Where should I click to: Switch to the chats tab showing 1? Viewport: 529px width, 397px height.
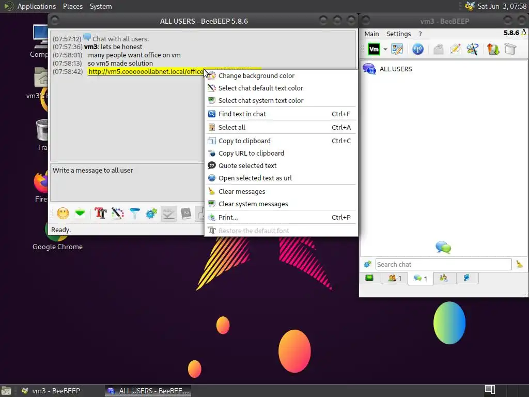[421, 279]
